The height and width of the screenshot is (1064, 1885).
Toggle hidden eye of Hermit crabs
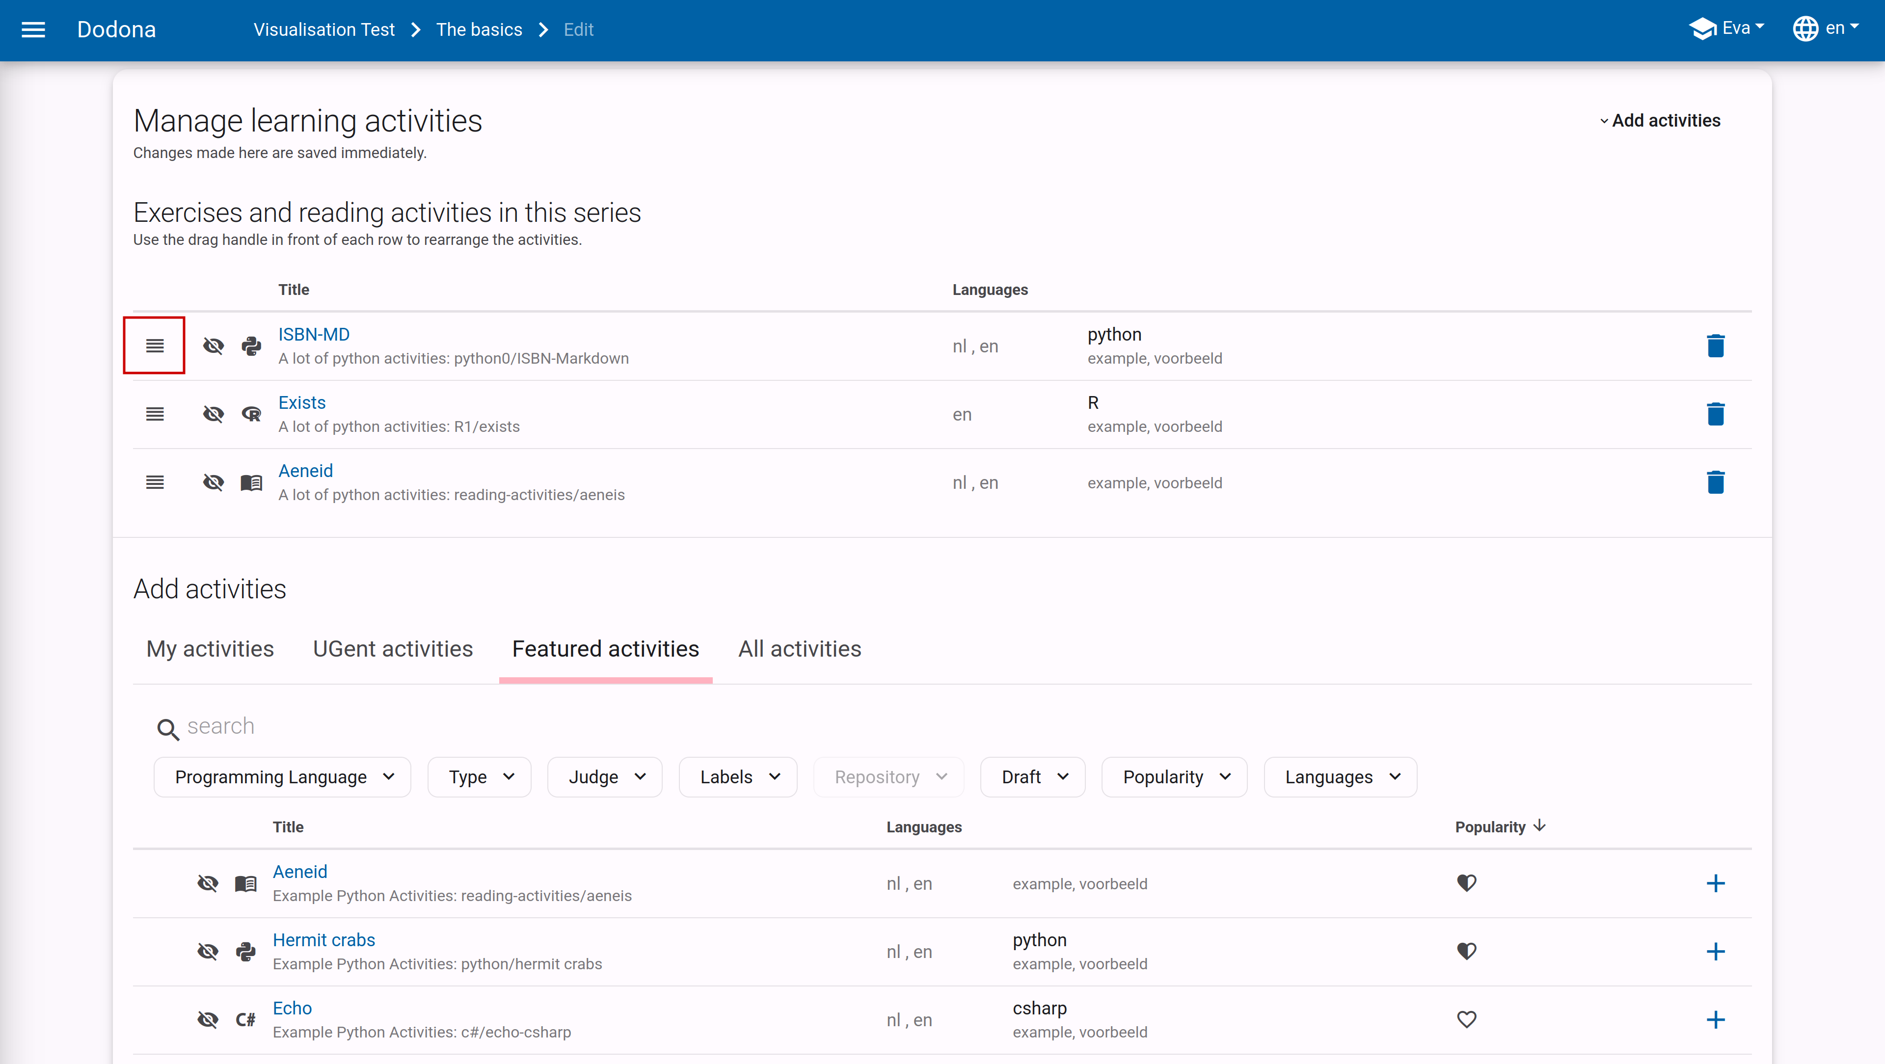click(208, 951)
